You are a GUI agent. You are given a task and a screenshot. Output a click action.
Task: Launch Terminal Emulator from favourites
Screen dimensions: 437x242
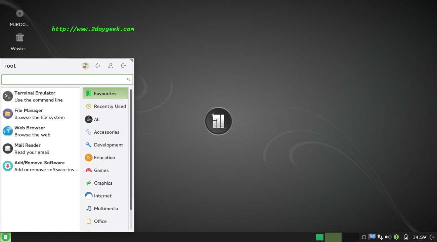40,96
